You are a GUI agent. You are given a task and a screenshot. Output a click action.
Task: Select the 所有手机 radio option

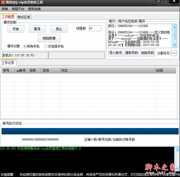click(x=31, y=46)
